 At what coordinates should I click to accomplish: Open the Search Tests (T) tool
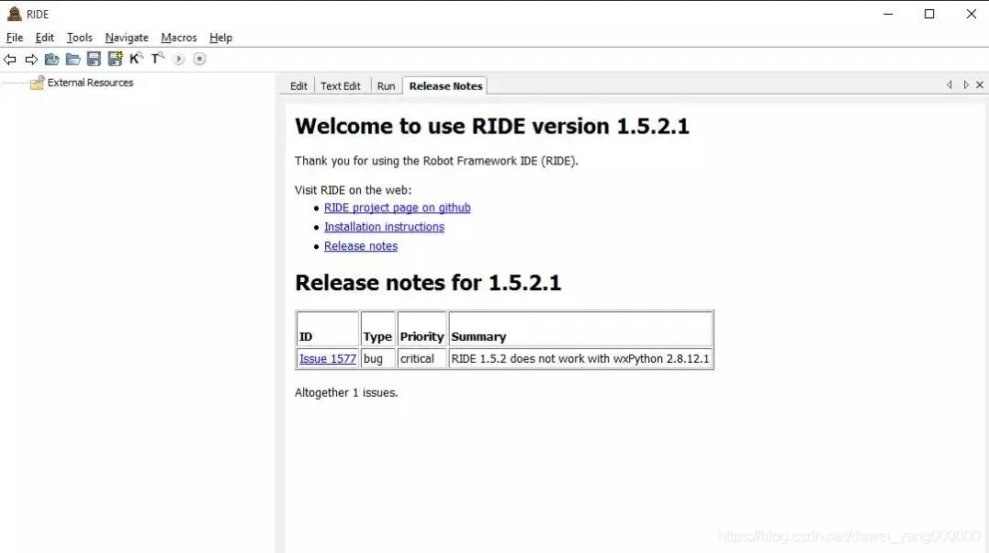[x=158, y=59]
